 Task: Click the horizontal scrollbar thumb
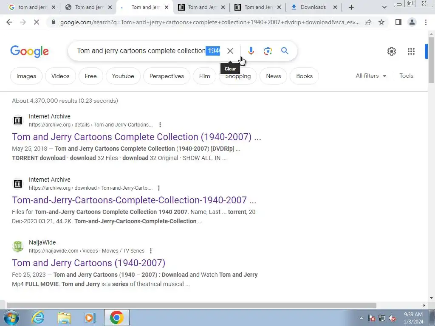[x=192, y=306]
